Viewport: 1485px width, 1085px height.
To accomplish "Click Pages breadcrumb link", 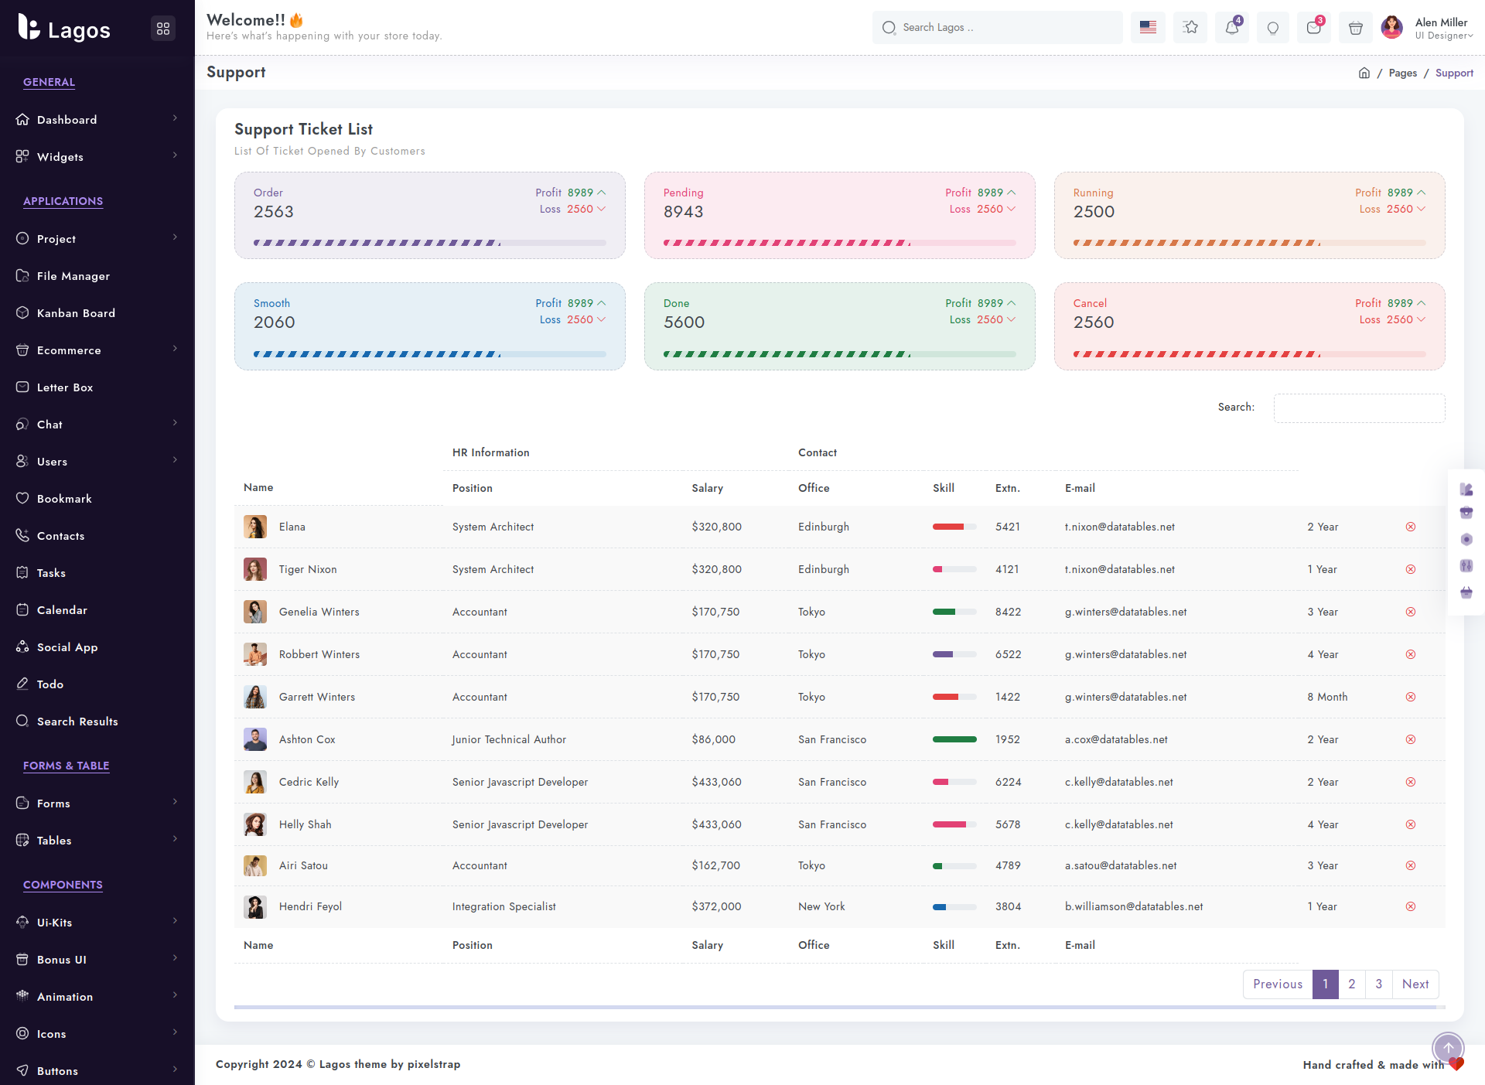I will tap(1402, 73).
